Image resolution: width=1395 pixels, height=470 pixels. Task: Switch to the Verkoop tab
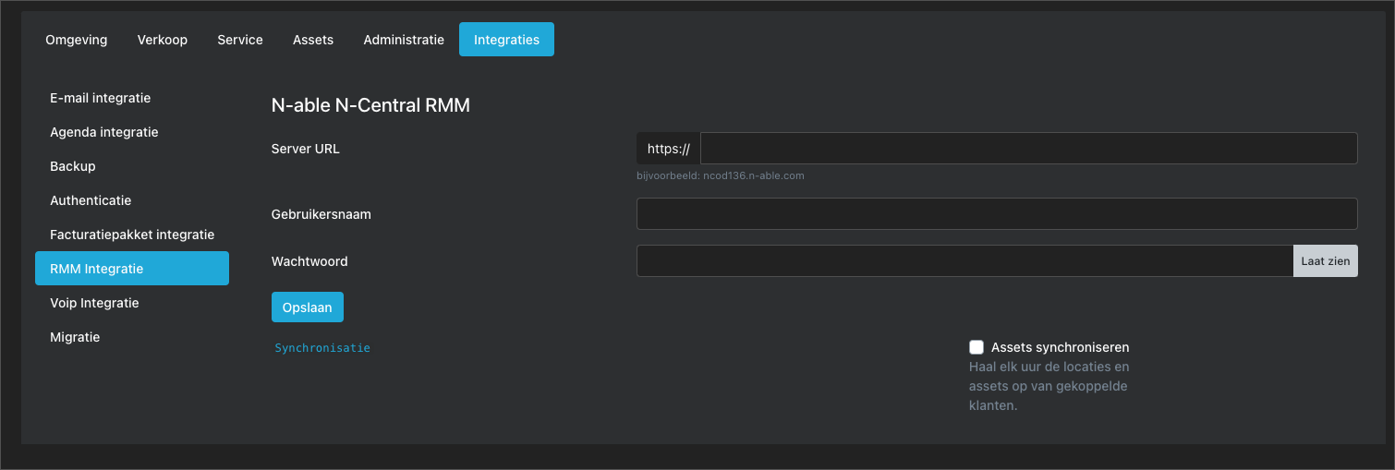163,40
